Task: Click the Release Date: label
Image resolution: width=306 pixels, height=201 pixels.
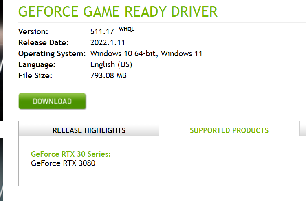Action: [44, 42]
